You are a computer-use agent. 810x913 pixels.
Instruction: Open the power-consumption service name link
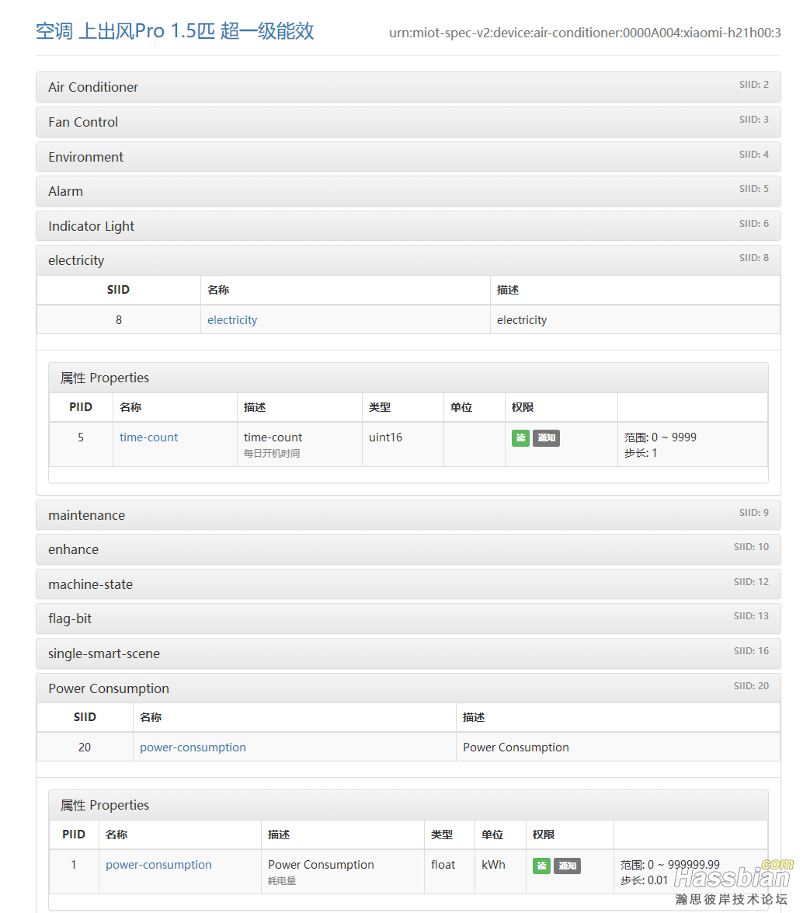(193, 747)
